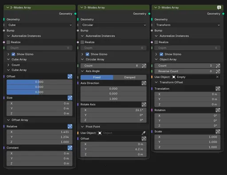Click Scale X field in Transform node
227x175 pixels.
pos(188,137)
